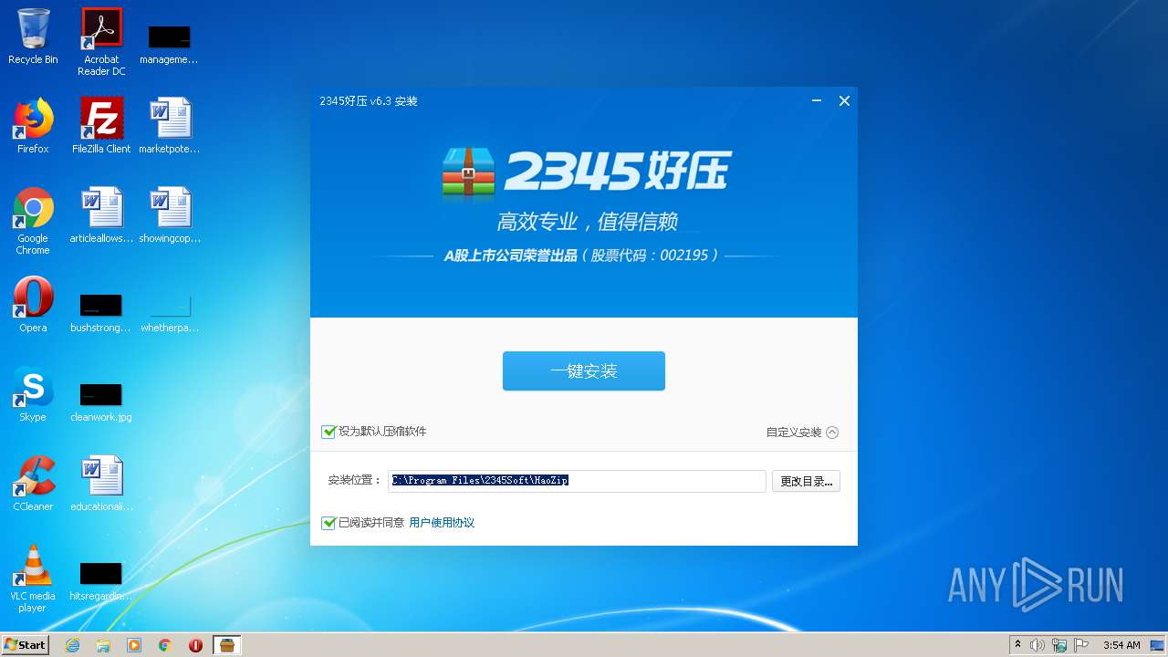Screen dimensions: 1168x657
Task: Select the bushstrong... desktop file
Action: pos(101,311)
